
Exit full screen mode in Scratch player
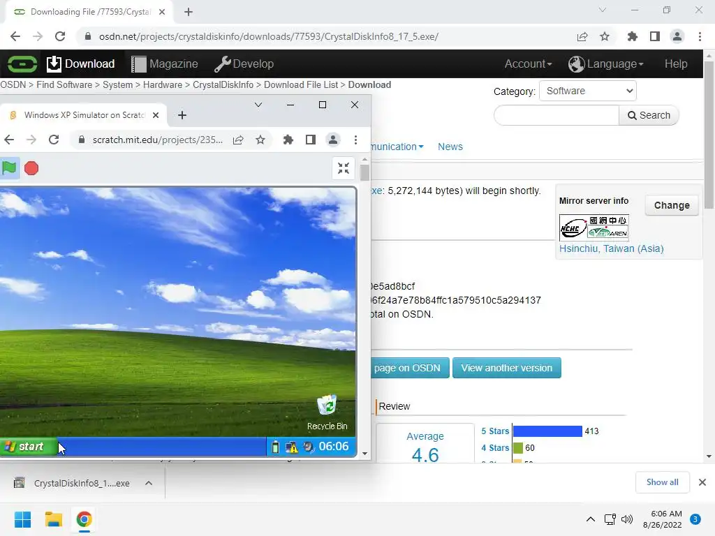(344, 168)
